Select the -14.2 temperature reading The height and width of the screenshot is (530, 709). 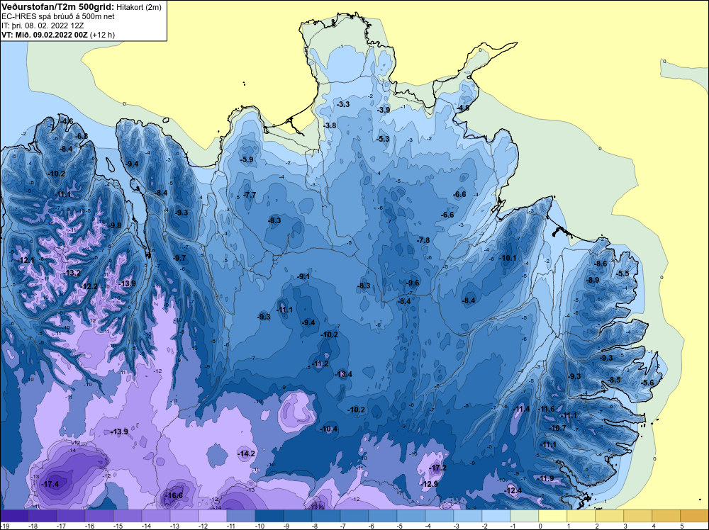(247, 453)
